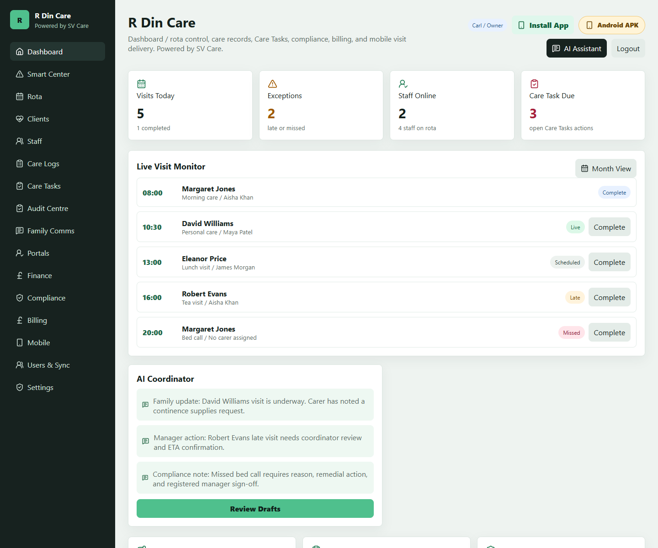The image size is (658, 548).
Task: Click the Exceptions card
Action: pyautogui.click(x=321, y=105)
